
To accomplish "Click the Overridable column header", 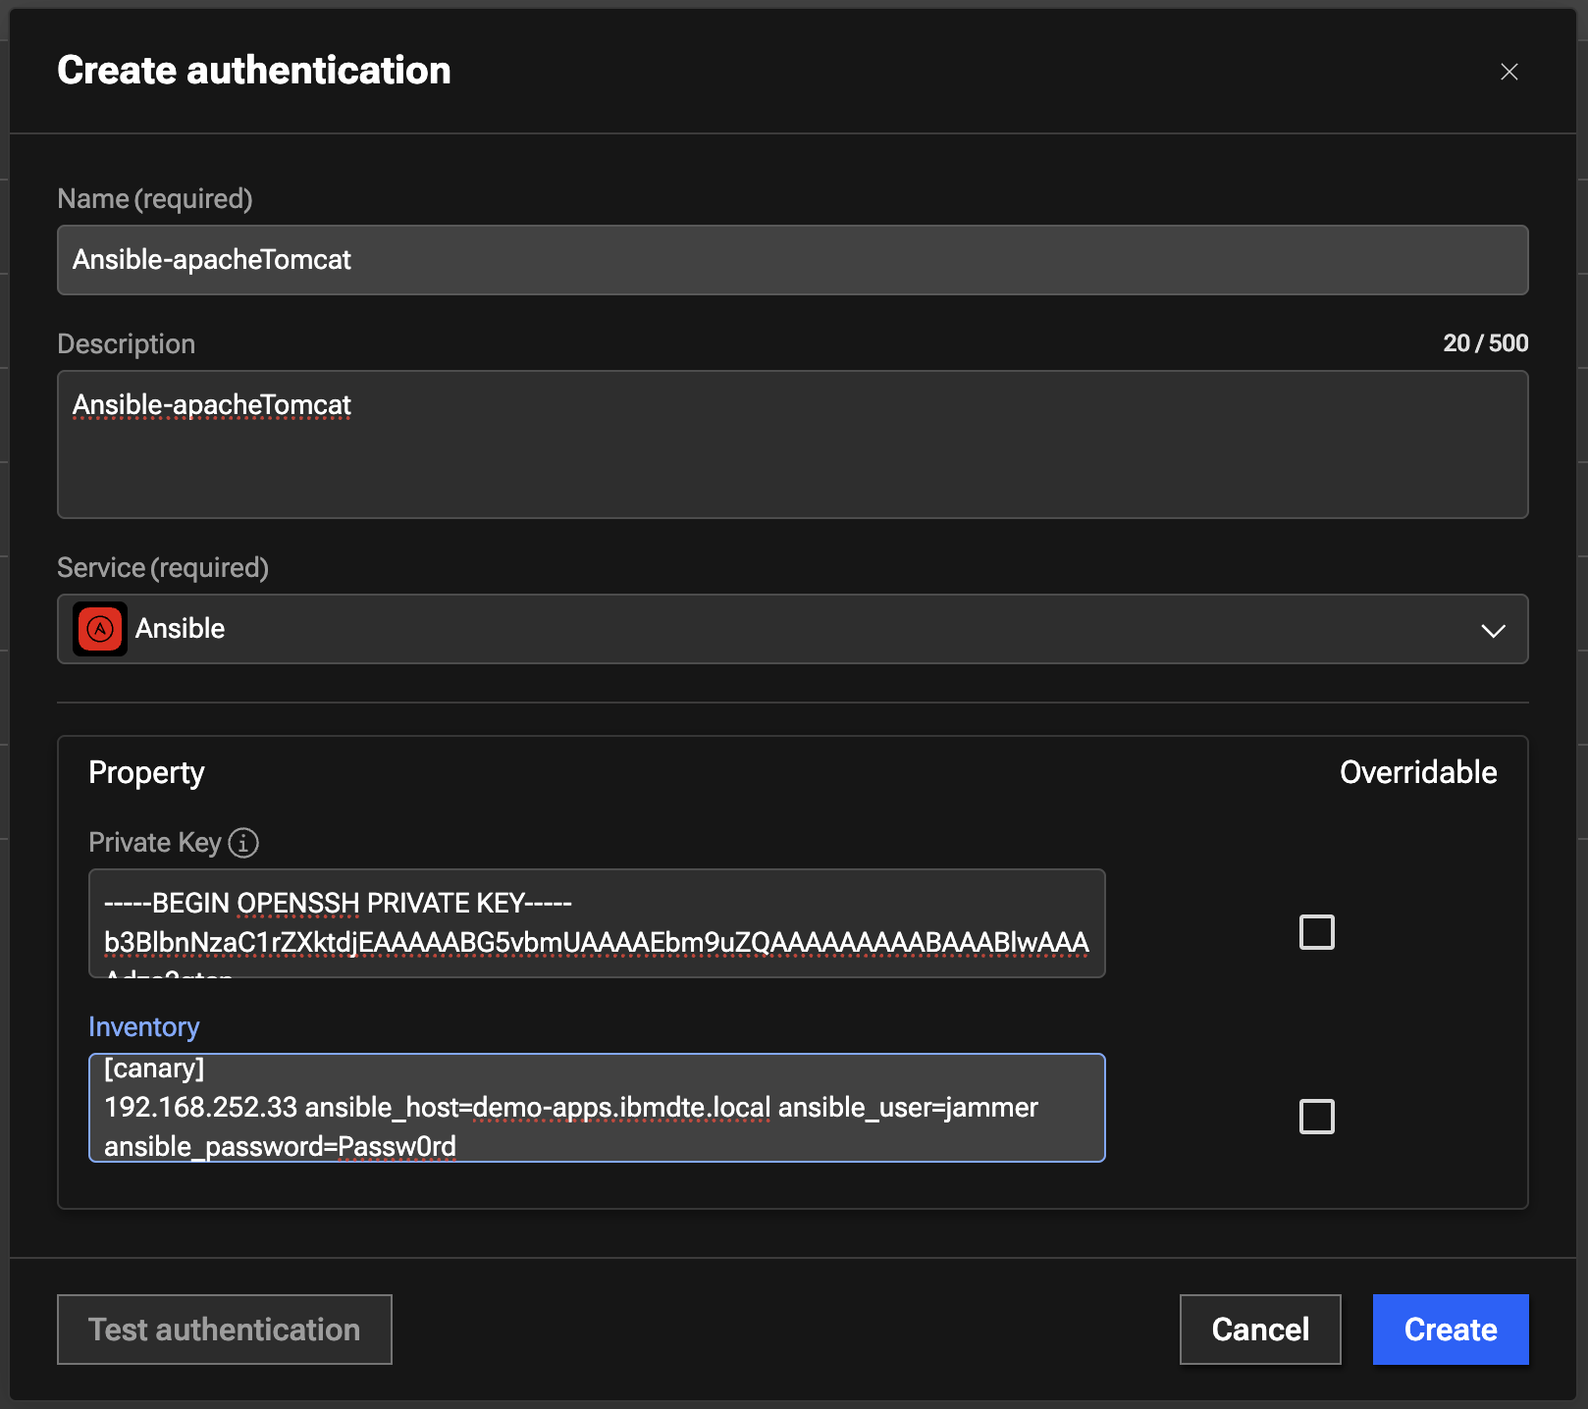I will [1417, 772].
